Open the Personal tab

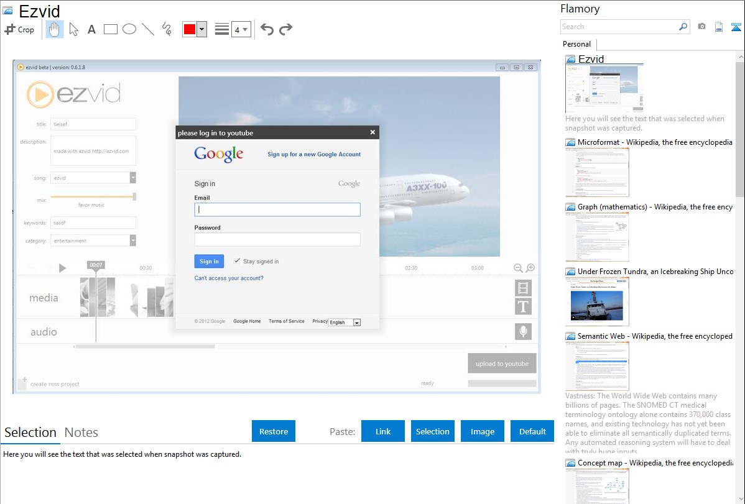(x=576, y=44)
